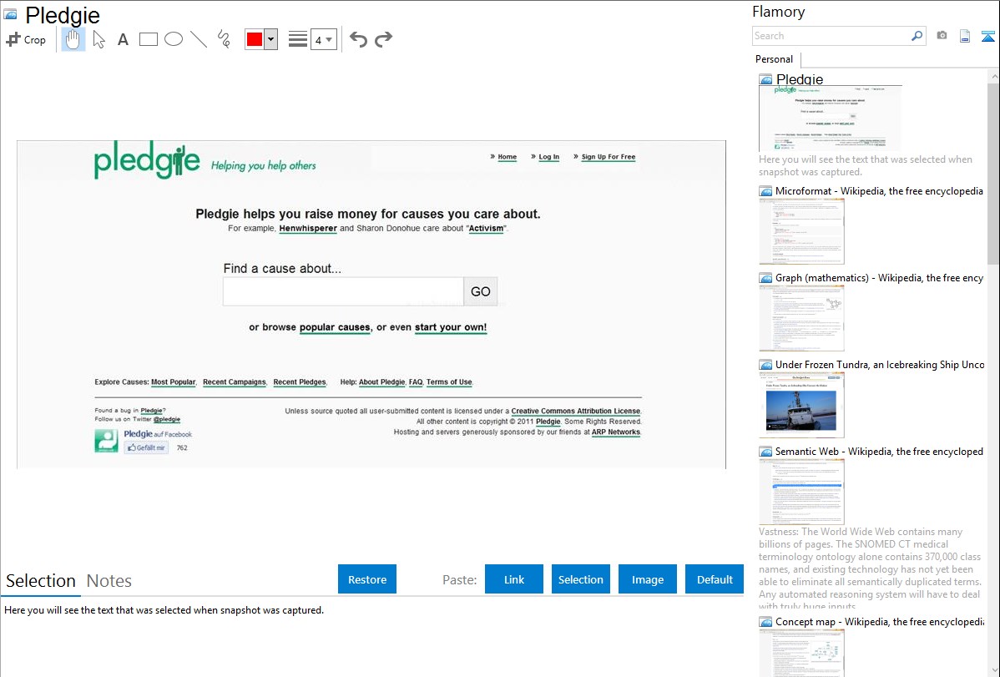The width and height of the screenshot is (1000, 677).
Task: Select the "Concept map - Wikipedia" title
Action: click(x=879, y=621)
